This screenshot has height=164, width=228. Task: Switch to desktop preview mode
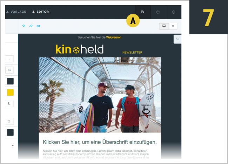click(164, 26)
